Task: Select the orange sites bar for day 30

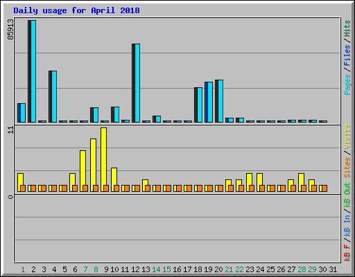Action: [324, 188]
